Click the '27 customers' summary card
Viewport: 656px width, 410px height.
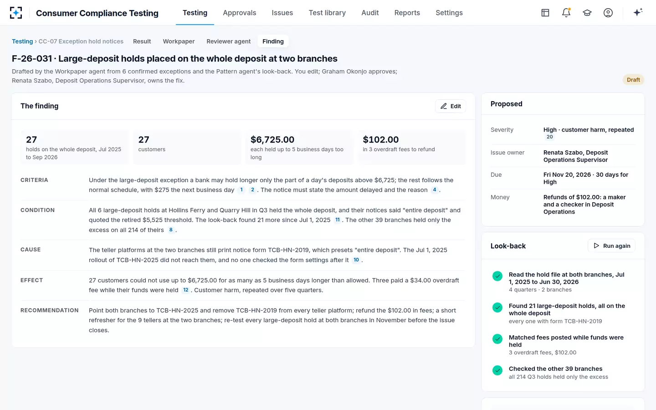point(187,148)
